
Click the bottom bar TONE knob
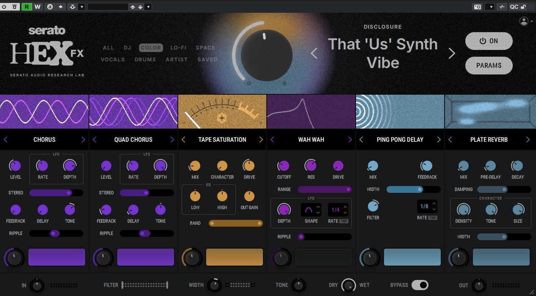tap(299, 285)
